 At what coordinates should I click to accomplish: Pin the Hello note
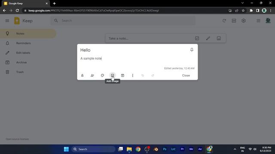tap(192, 50)
